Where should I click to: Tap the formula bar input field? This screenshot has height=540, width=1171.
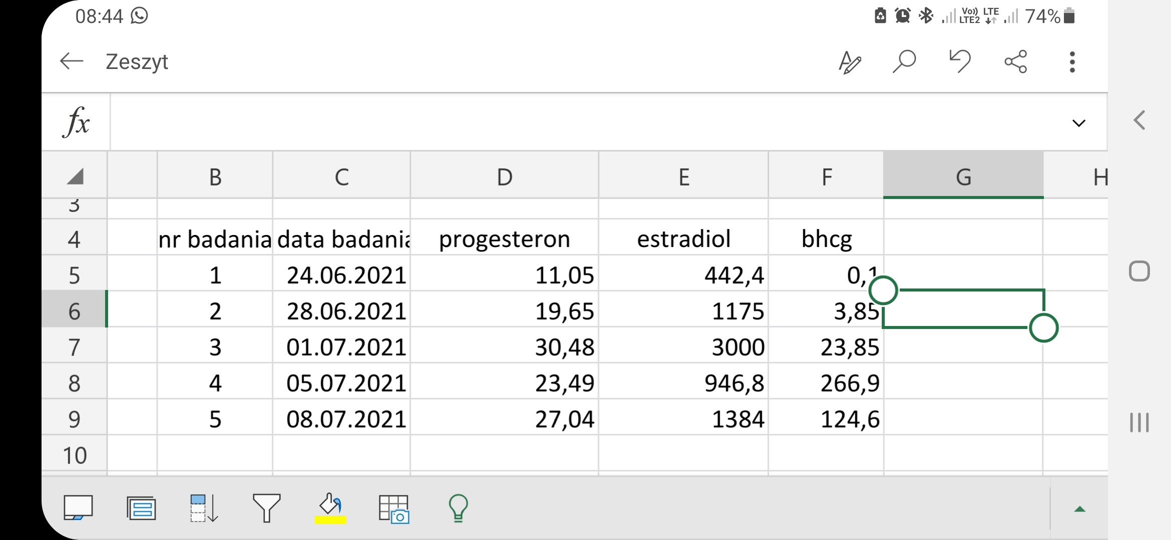(x=575, y=122)
